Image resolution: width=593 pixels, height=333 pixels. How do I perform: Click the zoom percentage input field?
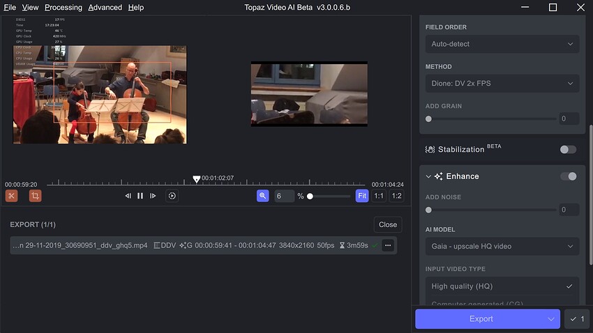pos(285,196)
